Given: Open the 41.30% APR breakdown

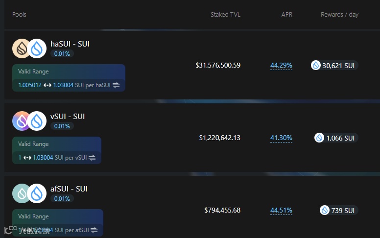Looking at the screenshot, I should coord(281,138).
